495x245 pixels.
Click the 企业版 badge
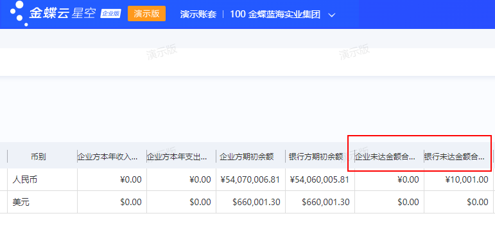pos(110,14)
